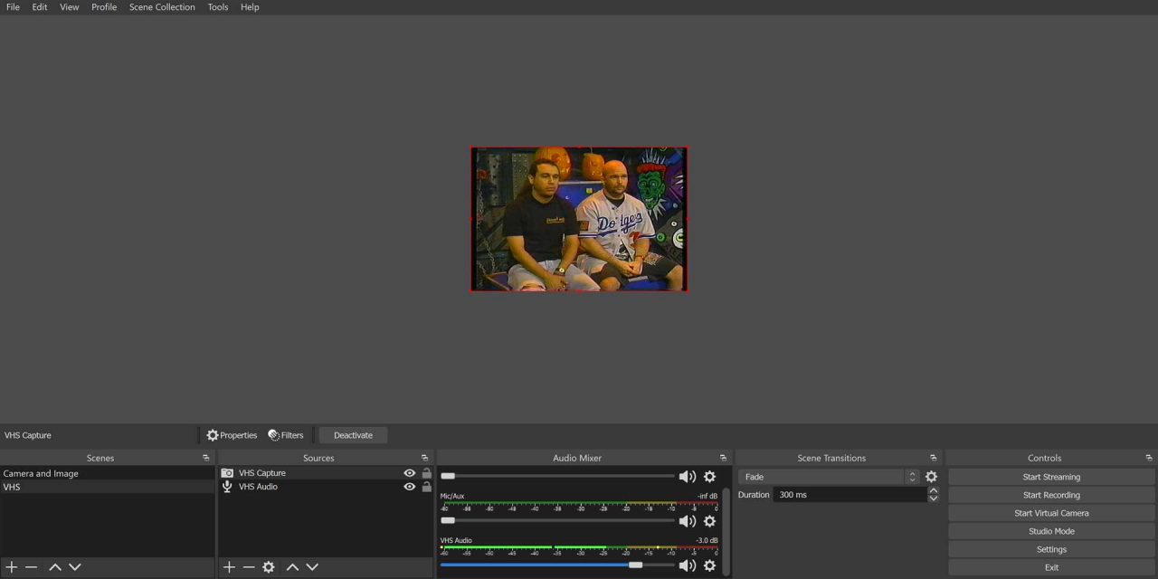This screenshot has width=1158, height=579.
Task: Open the Tools menu
Action: point(218,7)
